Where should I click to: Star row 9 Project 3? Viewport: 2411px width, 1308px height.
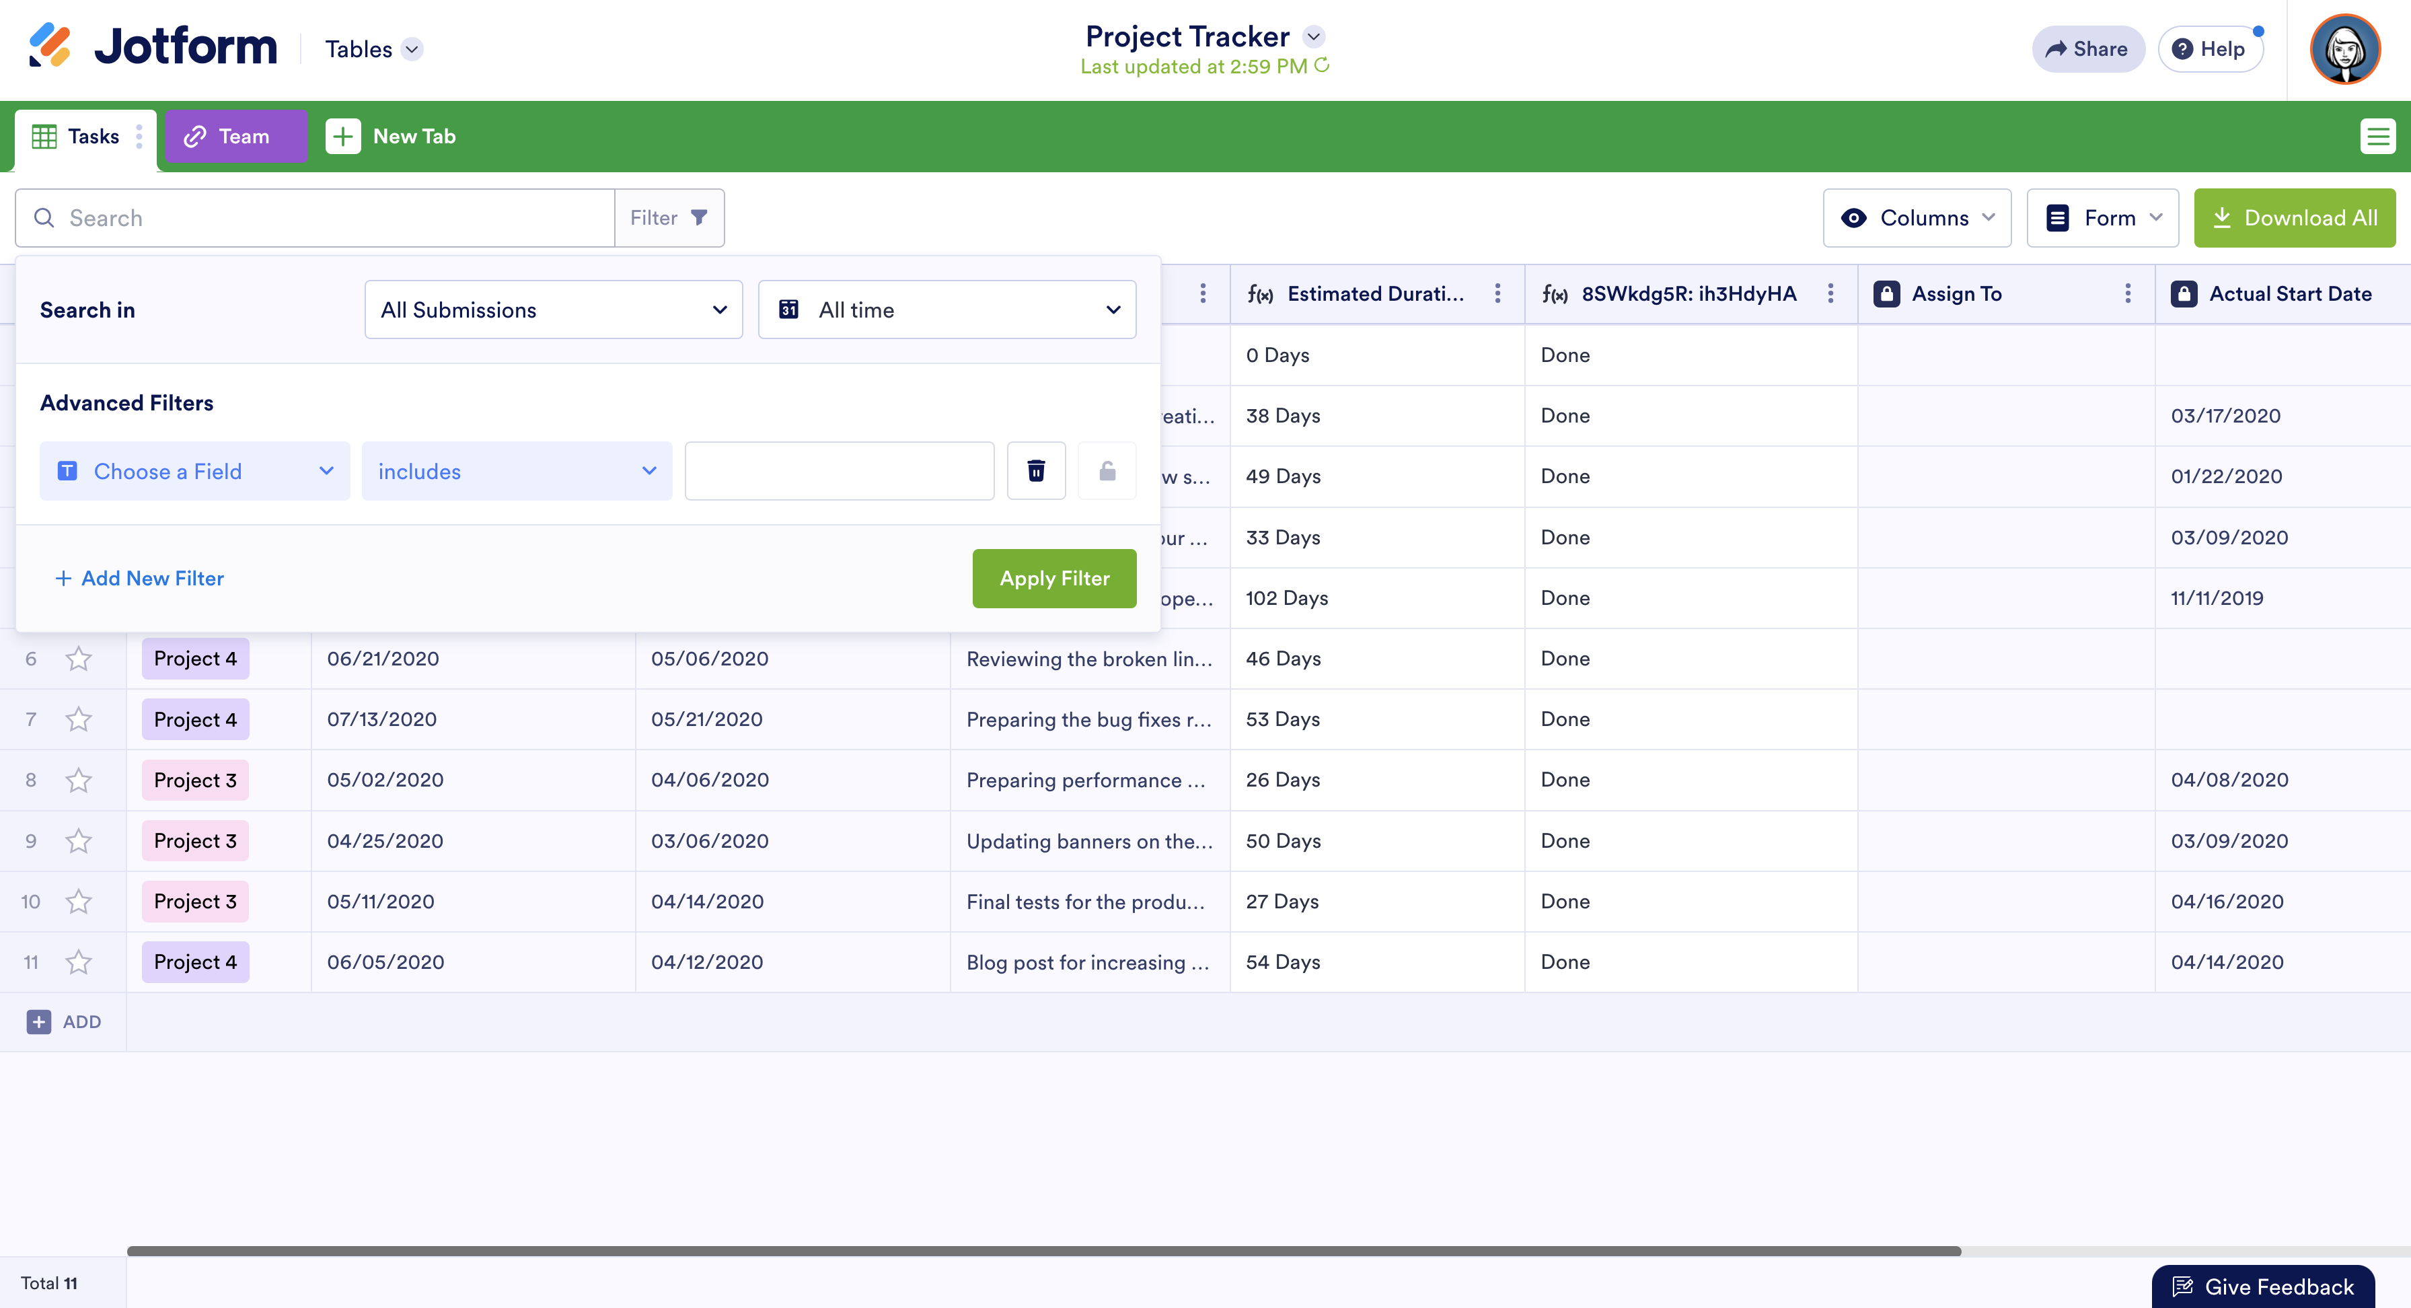point(79,841)
